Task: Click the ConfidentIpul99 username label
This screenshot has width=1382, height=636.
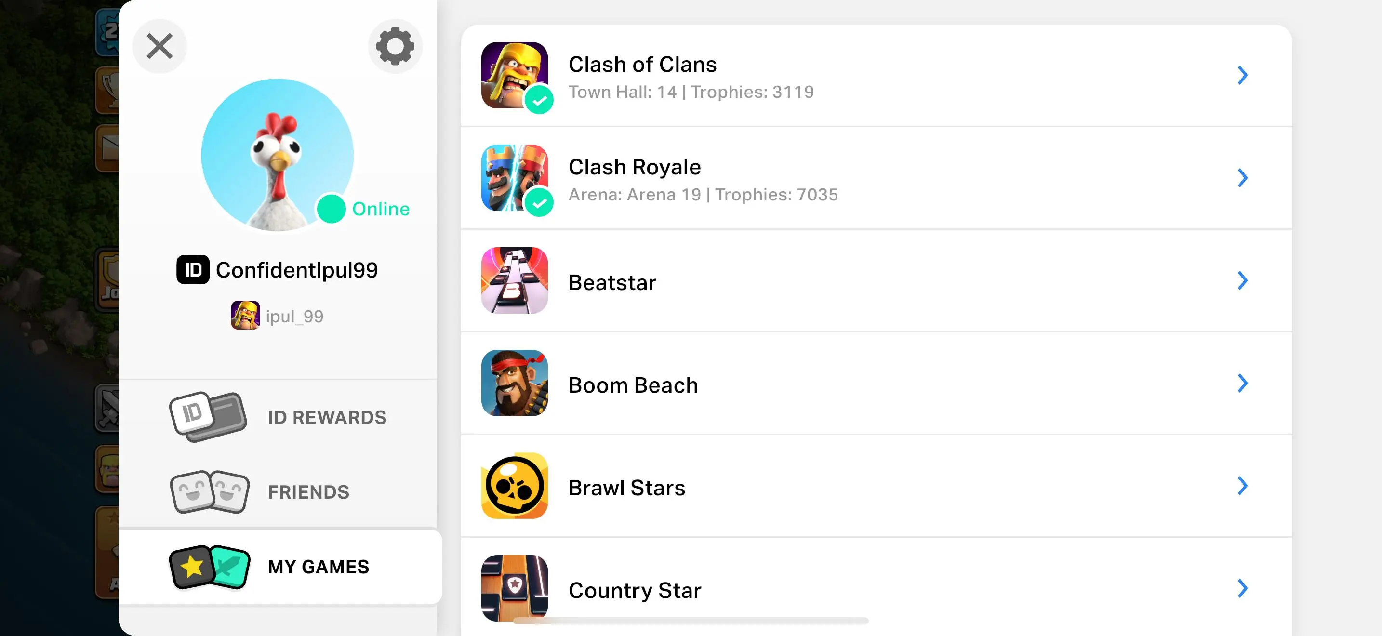Action: 296,270
